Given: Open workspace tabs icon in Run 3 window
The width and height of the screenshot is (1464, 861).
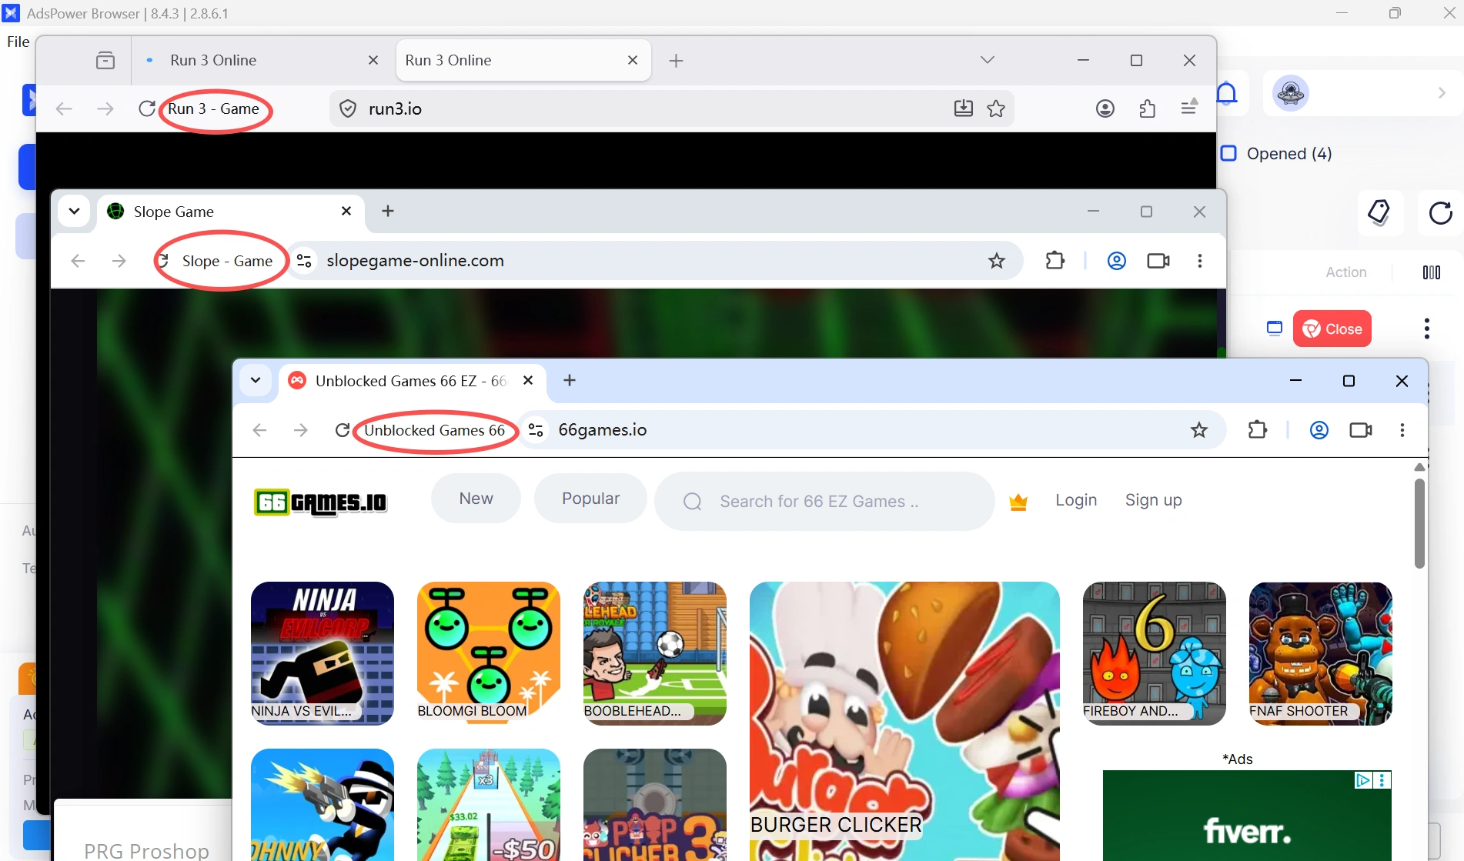Looking at the screenshot, I should (x=105, y=60).
